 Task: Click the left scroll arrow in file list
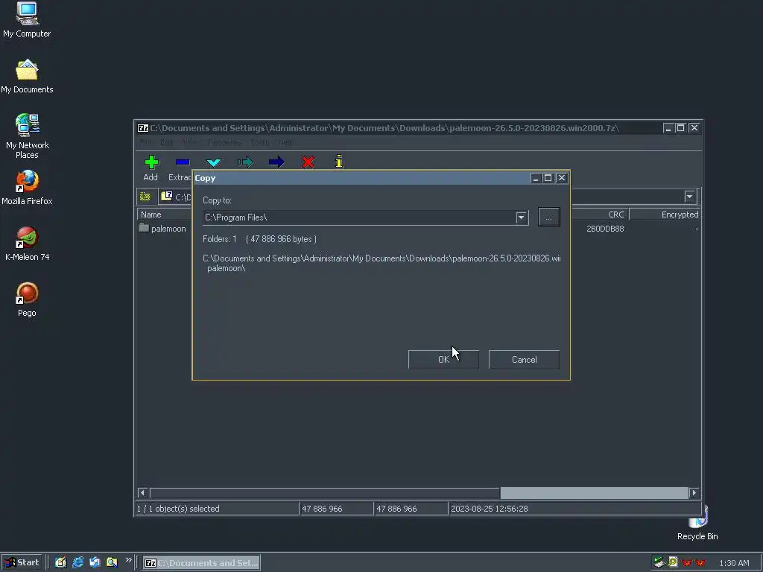[142, 493]
